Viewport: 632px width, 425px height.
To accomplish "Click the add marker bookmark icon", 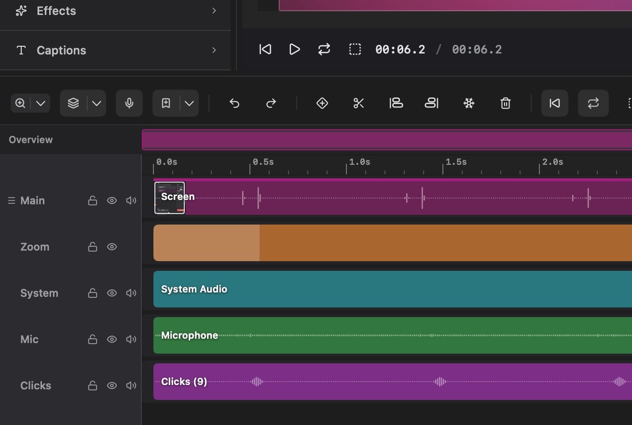I will 166,103.
